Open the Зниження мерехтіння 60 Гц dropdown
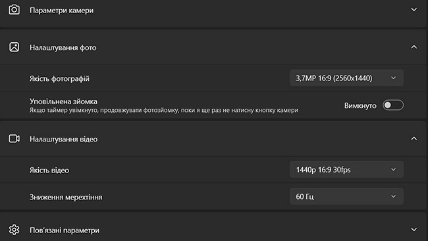428x241 pixels. point(346,196)
